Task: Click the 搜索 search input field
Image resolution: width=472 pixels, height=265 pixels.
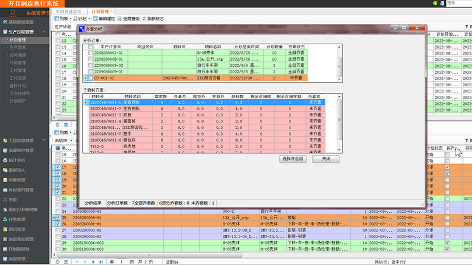Action: 458,3
